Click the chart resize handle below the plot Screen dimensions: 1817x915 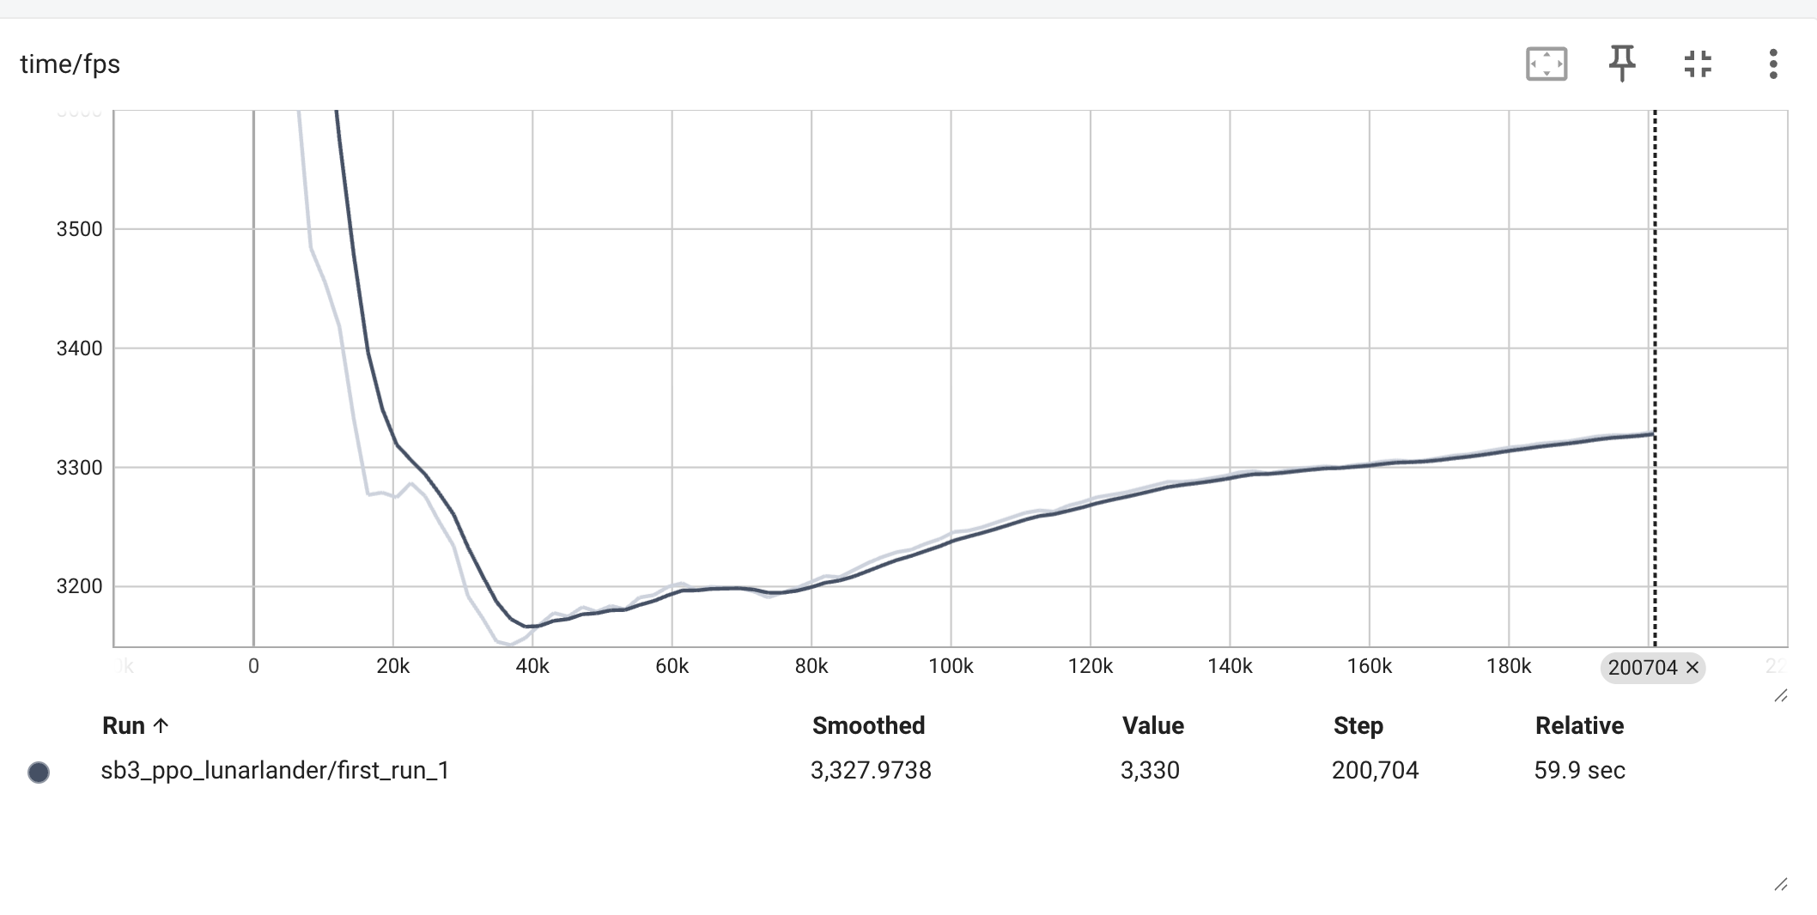tap(1781, 696)
